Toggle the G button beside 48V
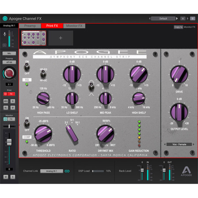This screenshot has height=198, width=198. coord(13,101)
